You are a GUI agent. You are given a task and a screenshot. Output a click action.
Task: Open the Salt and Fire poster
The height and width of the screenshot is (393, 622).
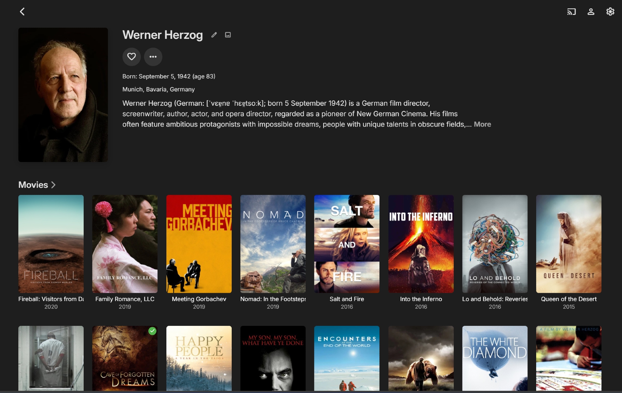click(346, 244)
